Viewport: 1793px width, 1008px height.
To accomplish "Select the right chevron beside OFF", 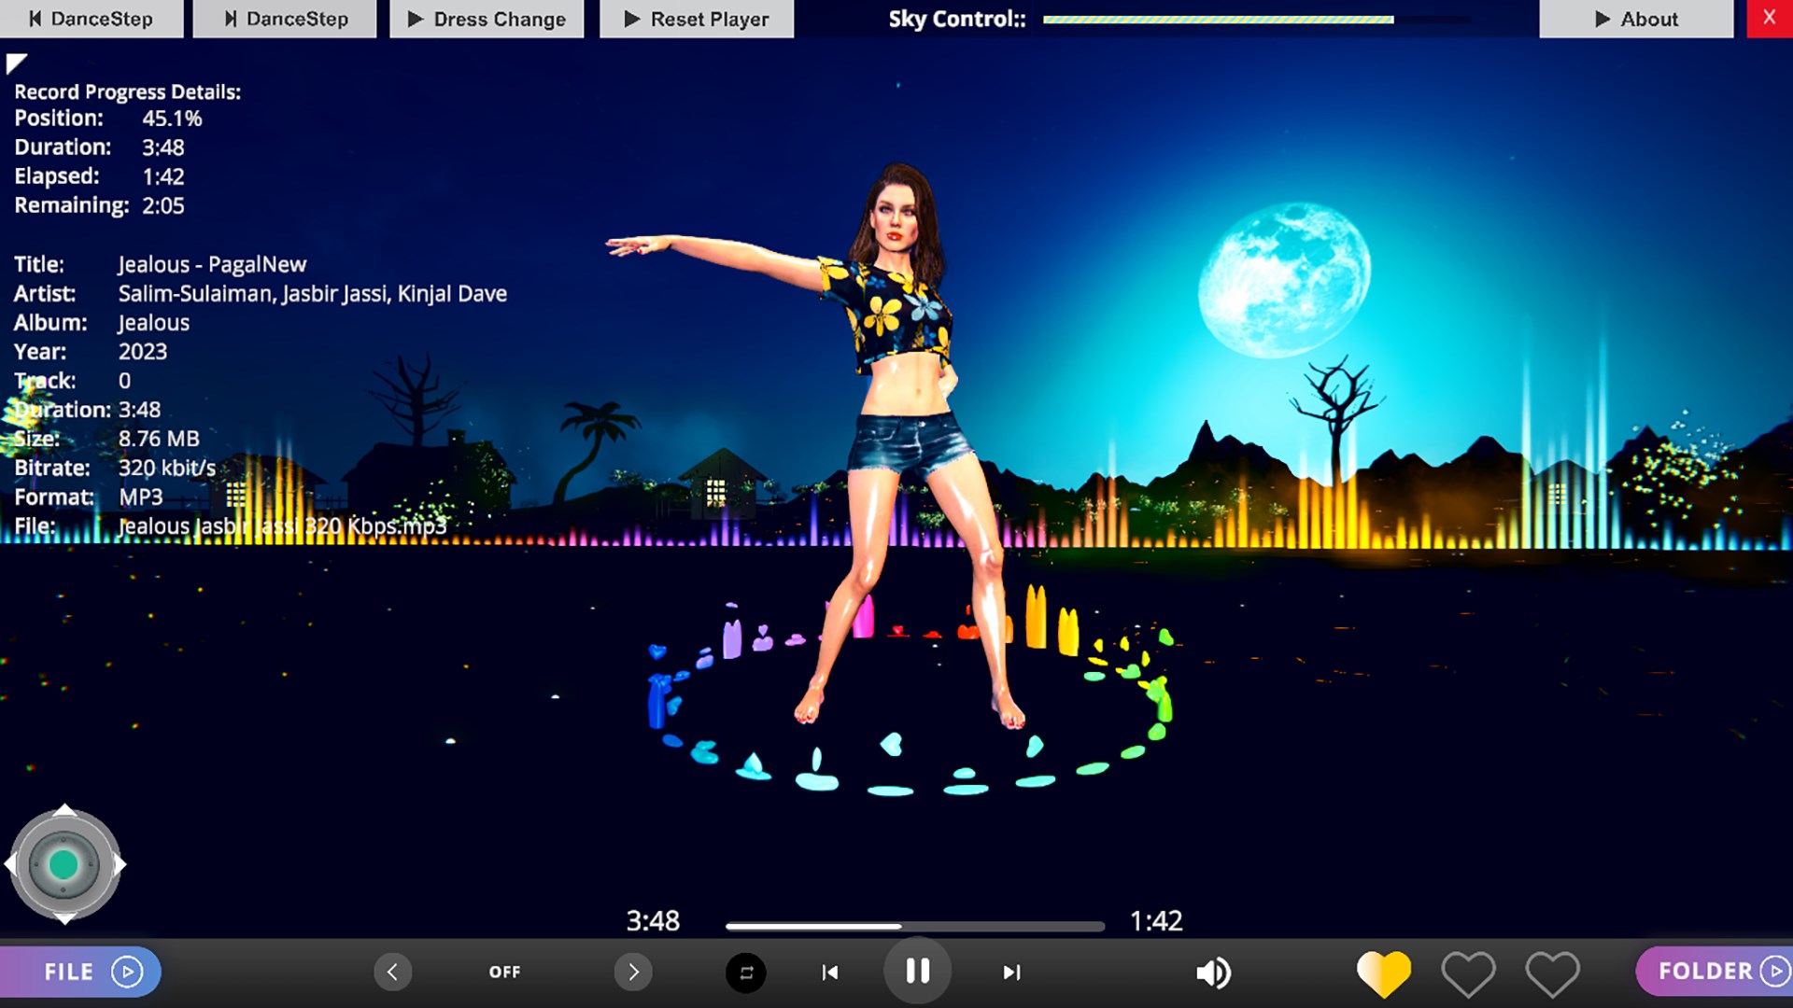I will point(633,973).
